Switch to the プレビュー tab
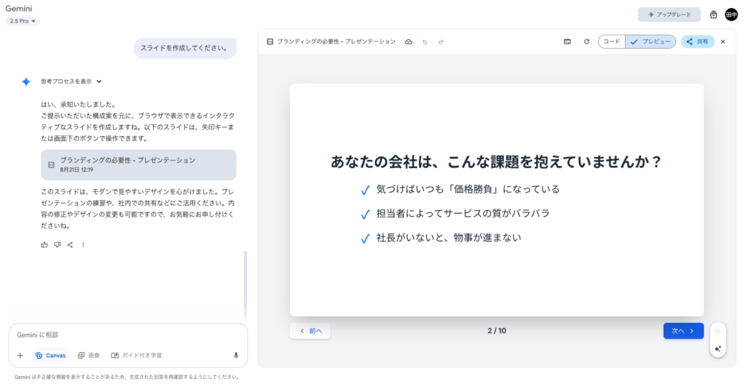The width and height of the screenshot is (746, 387). tap(651, 41)
